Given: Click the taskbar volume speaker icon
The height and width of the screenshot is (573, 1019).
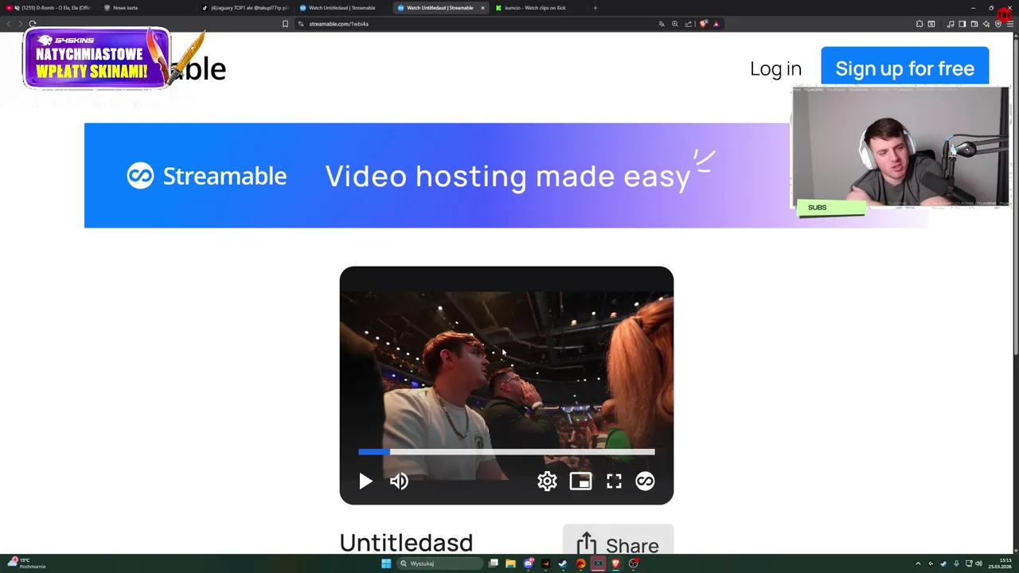Looking at the screenshot, I should tap(978, 563).
